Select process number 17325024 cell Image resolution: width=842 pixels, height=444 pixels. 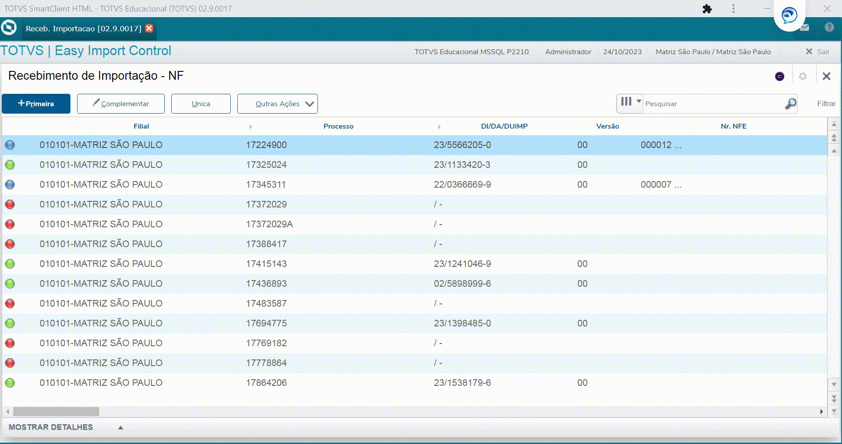coord(266,165)
